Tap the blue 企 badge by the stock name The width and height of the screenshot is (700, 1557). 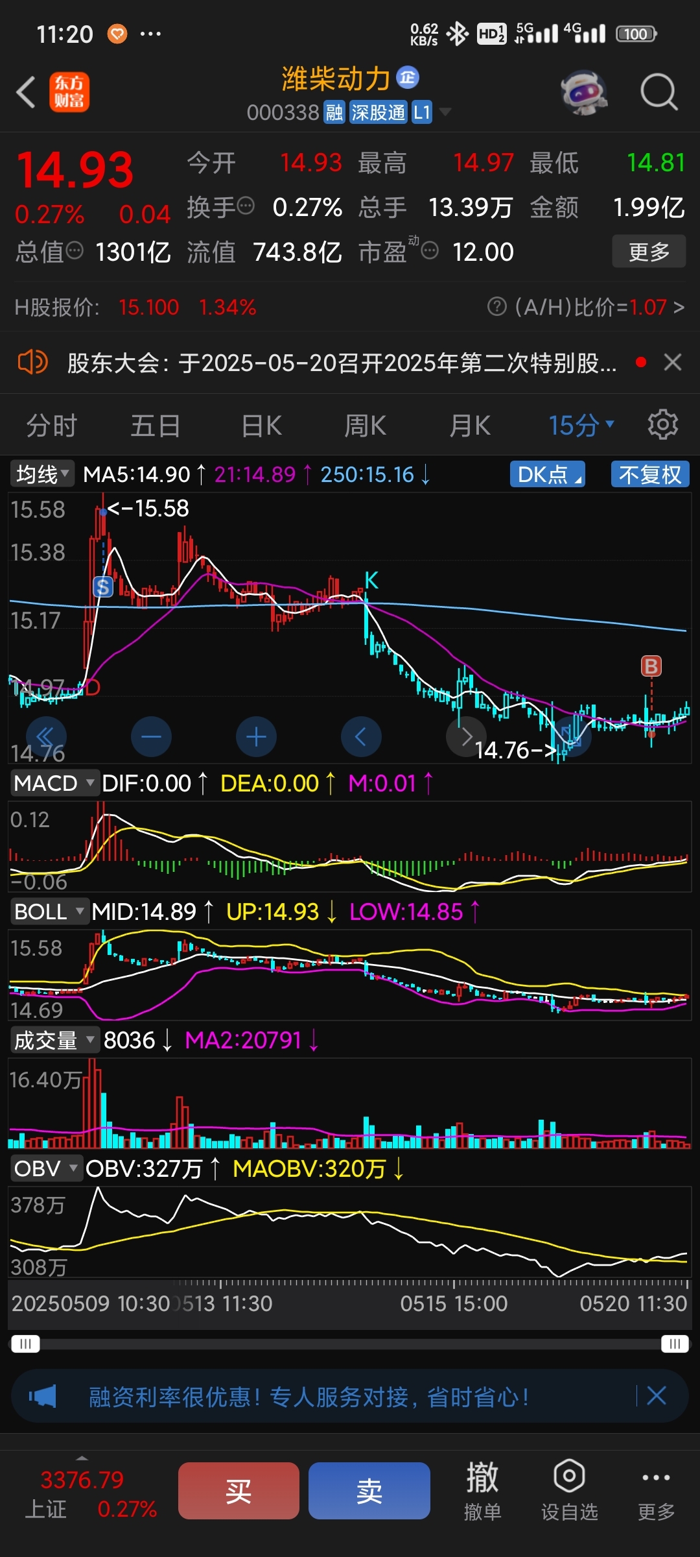click(x=408, y=78)
